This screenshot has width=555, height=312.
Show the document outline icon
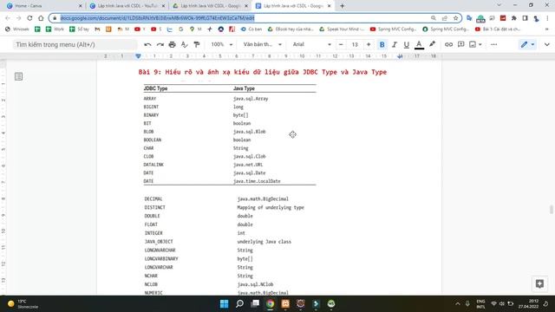pos(18,76)
